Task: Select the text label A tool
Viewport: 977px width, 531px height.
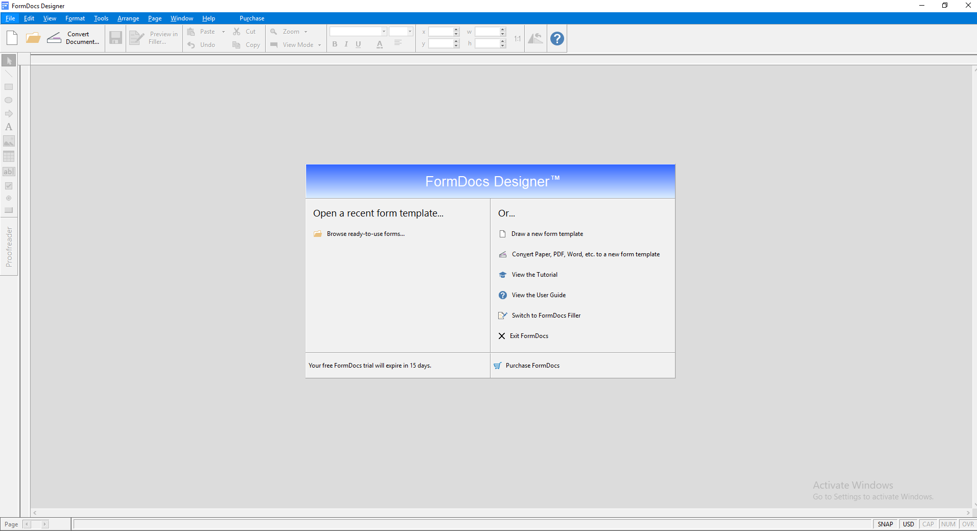Action: tap(9, 127)
